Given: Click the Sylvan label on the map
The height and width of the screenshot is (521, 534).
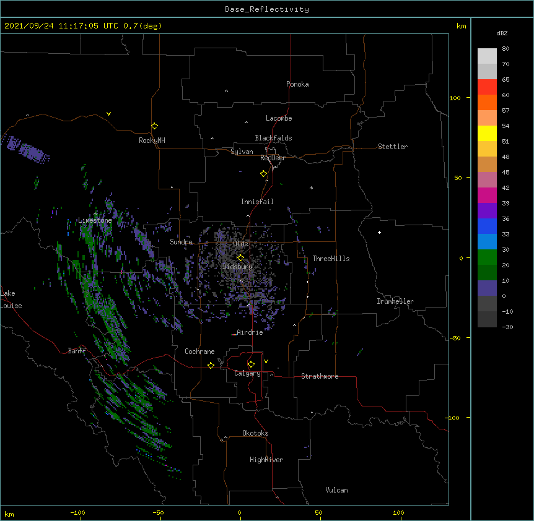Looking at the screenshot, I should tap(242, 152).
